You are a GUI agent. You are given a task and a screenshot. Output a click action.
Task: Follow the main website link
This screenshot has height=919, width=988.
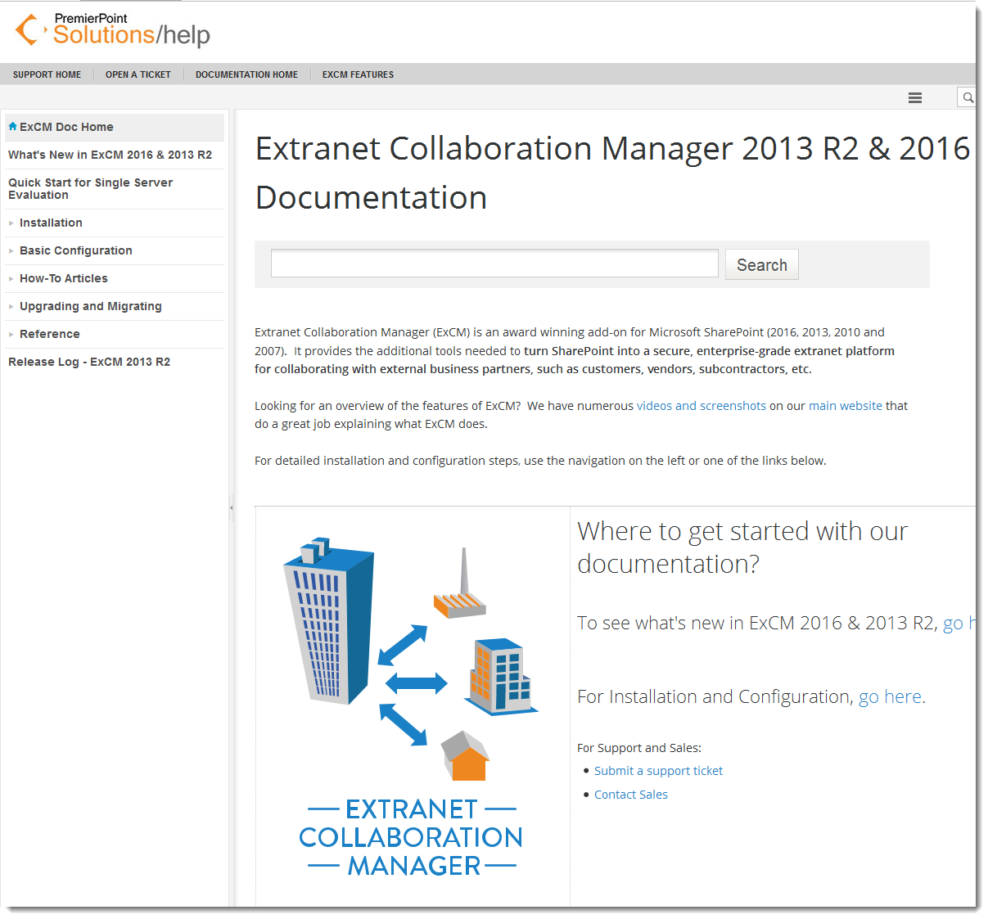click(846, 406)
